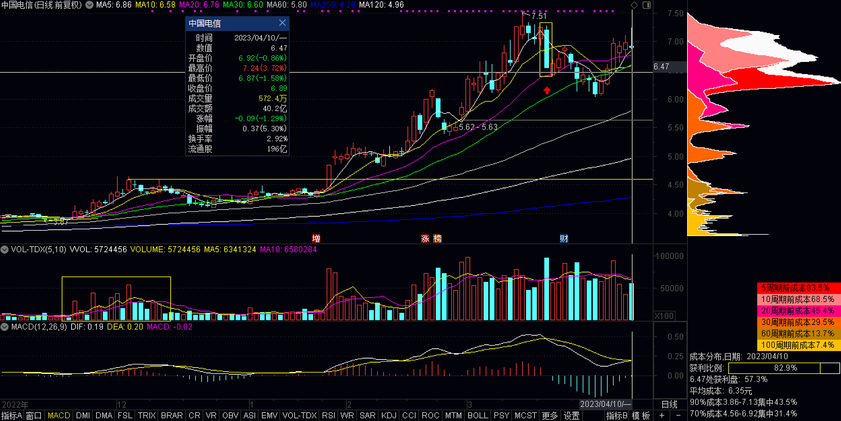
Task: Select the 20周期前成本 magenta swatch
Action: pos(798,311)
